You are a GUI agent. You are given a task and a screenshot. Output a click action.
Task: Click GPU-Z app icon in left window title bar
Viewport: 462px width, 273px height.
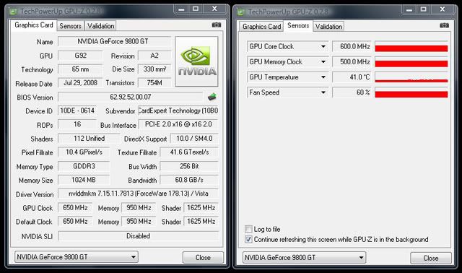(13, 12)
